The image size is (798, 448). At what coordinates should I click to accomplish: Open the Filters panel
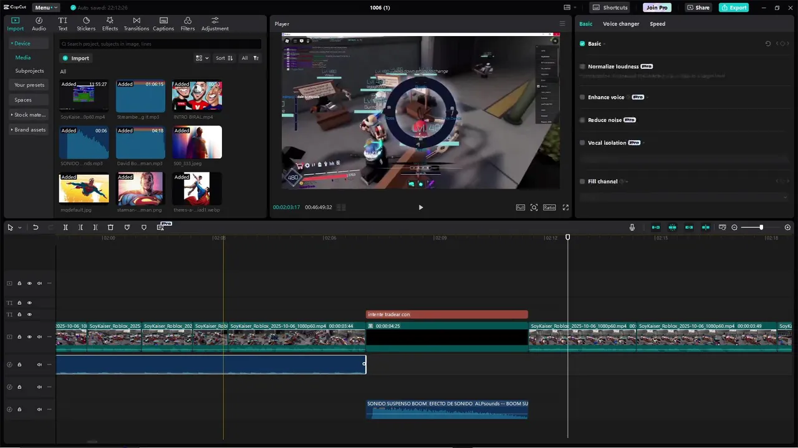pyautogui.click(x=188, y=24)
